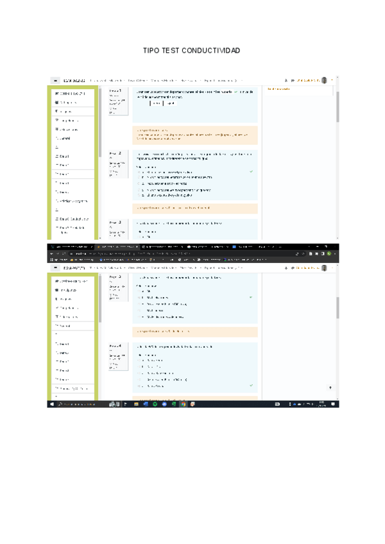Switch to the first Chrome browser tab
This screenshot has height=544, width=385.
71,246
